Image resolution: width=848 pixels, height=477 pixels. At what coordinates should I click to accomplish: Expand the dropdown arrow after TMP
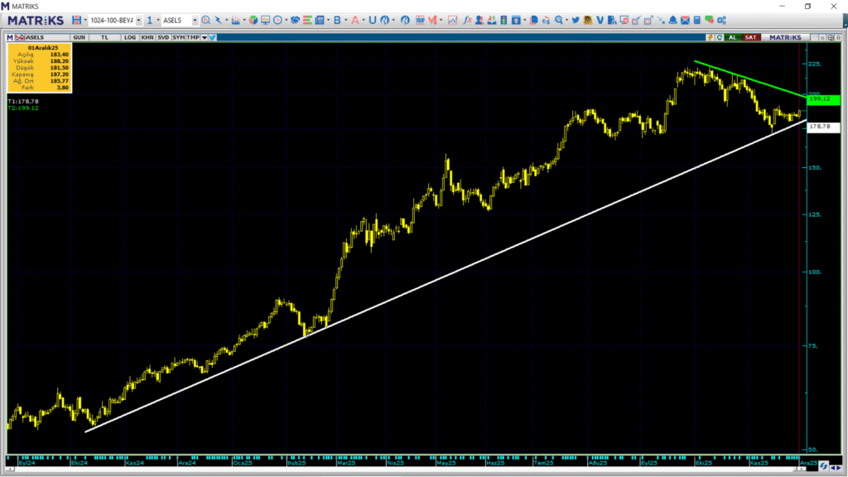click(205, 37)
